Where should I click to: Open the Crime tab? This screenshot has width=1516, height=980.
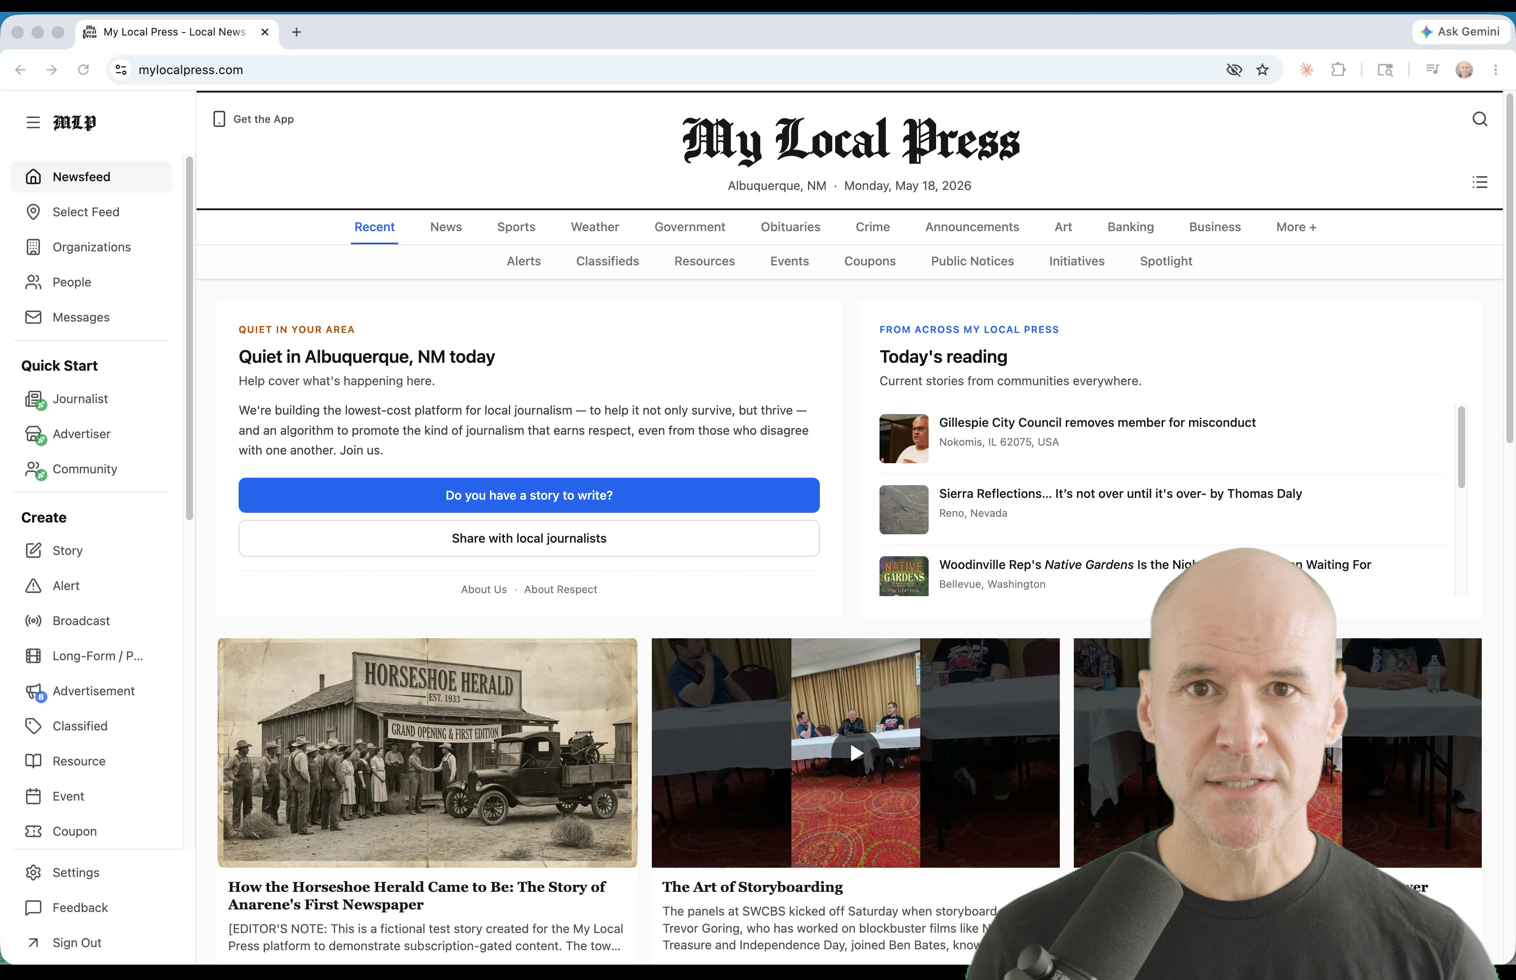(x=872, y=227)
